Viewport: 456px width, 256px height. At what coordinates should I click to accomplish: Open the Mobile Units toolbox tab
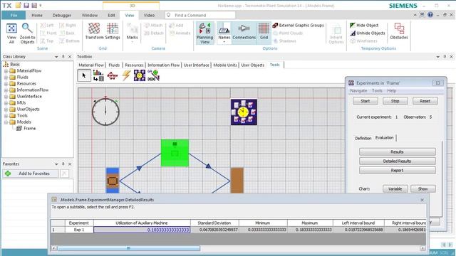pos(225,65)
